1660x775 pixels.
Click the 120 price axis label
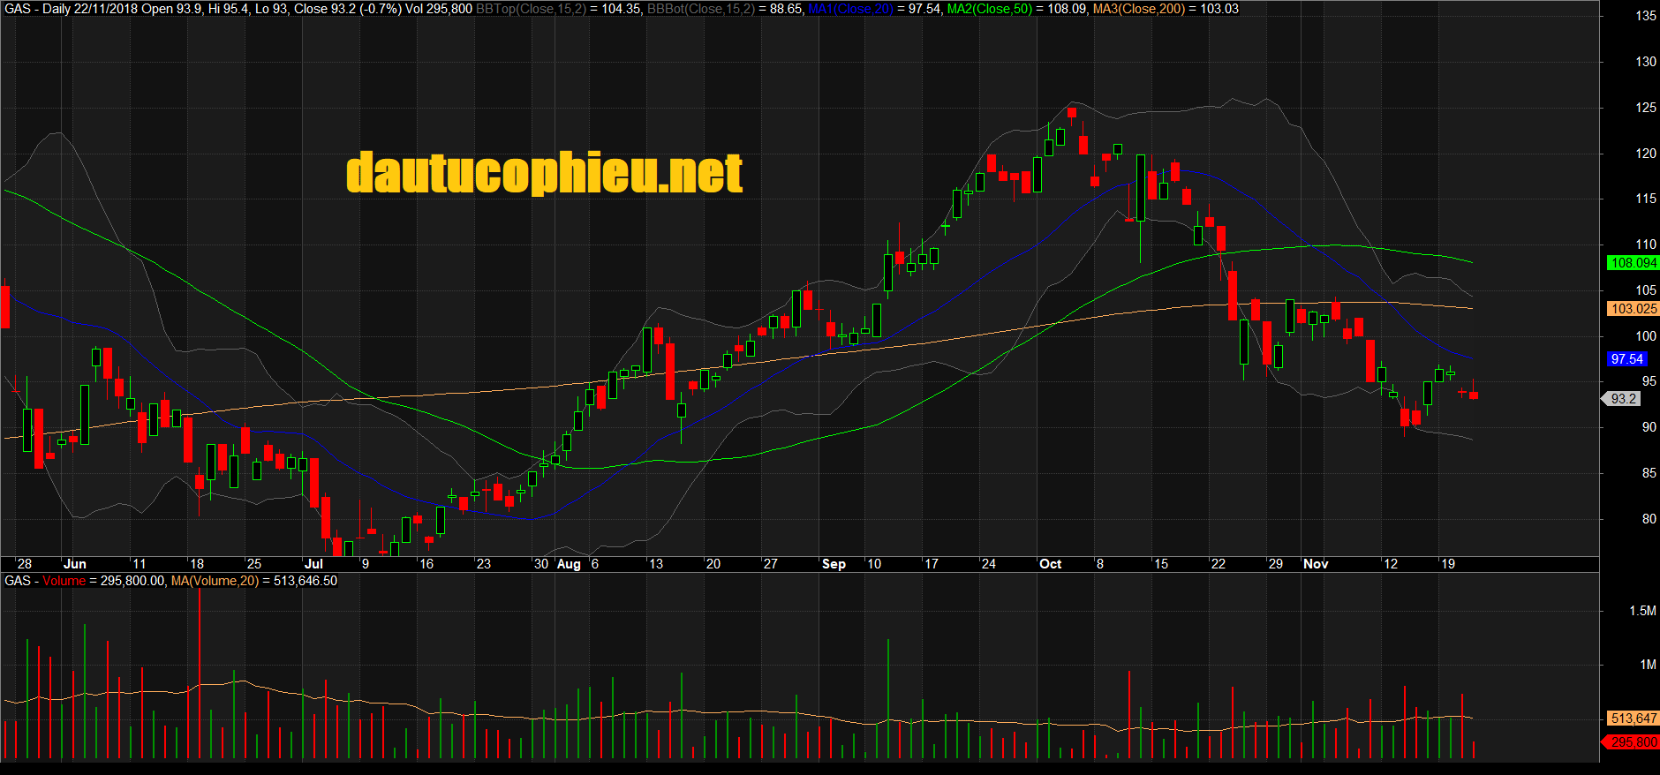1646,154
